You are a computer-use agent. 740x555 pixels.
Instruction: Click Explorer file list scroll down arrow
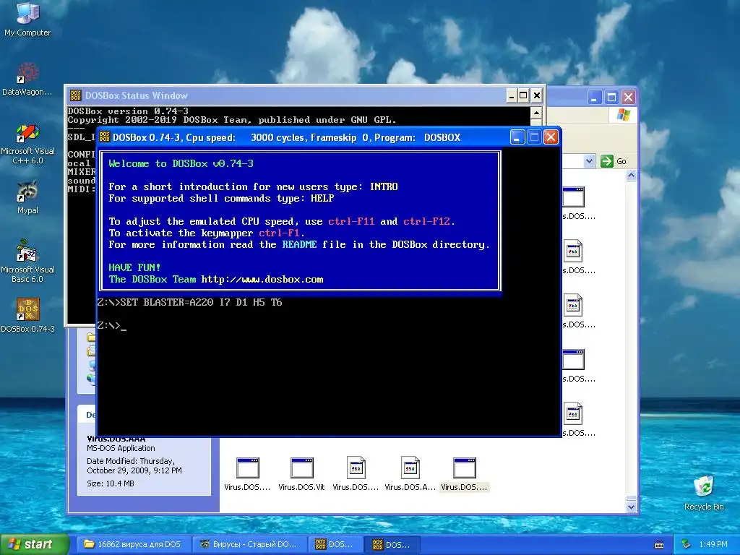point(631,507)
